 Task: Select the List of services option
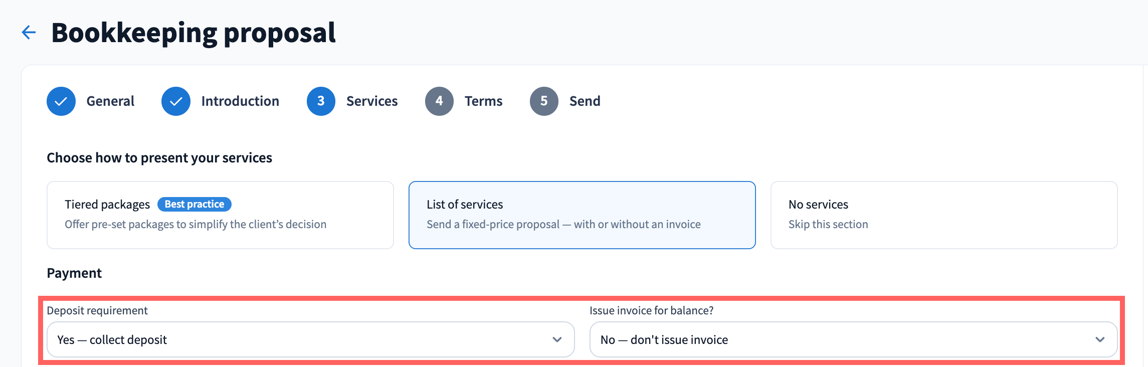[x=582, y=215]
